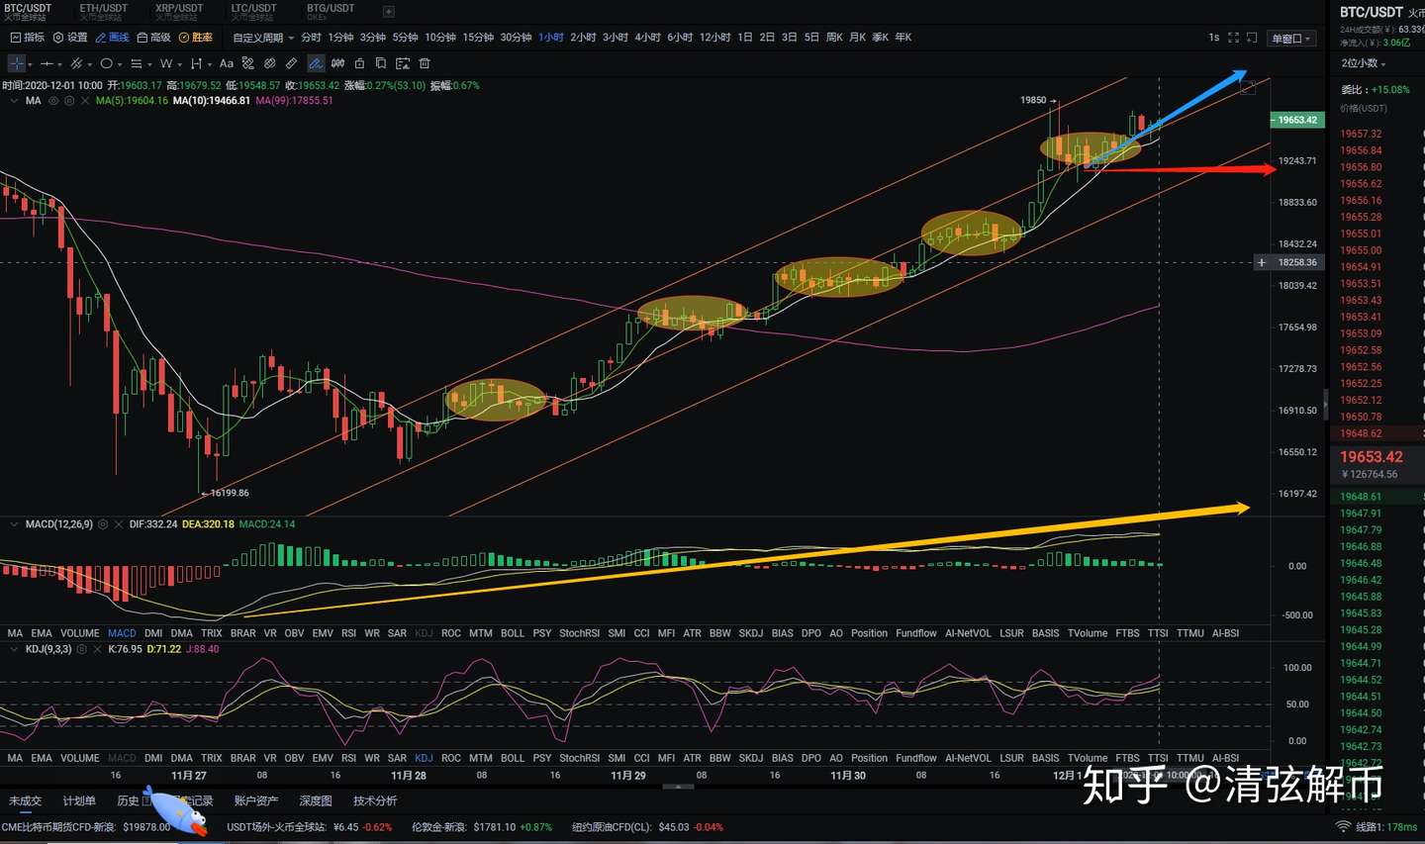The width and height of the screenshot is (1425, 844).
Task: Click the save chart image icon
Action: tap(403, 63)
